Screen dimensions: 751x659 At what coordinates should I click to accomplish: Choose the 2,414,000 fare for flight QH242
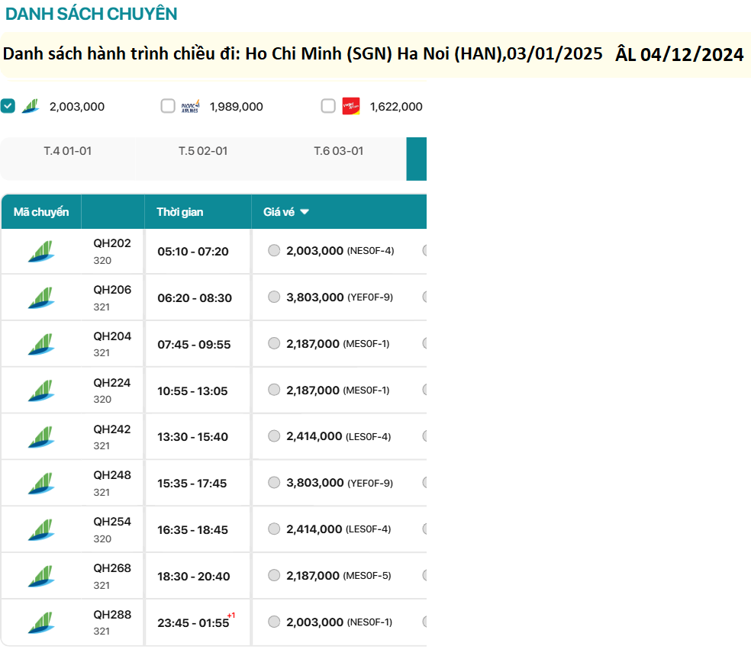(x=274, y=436)
